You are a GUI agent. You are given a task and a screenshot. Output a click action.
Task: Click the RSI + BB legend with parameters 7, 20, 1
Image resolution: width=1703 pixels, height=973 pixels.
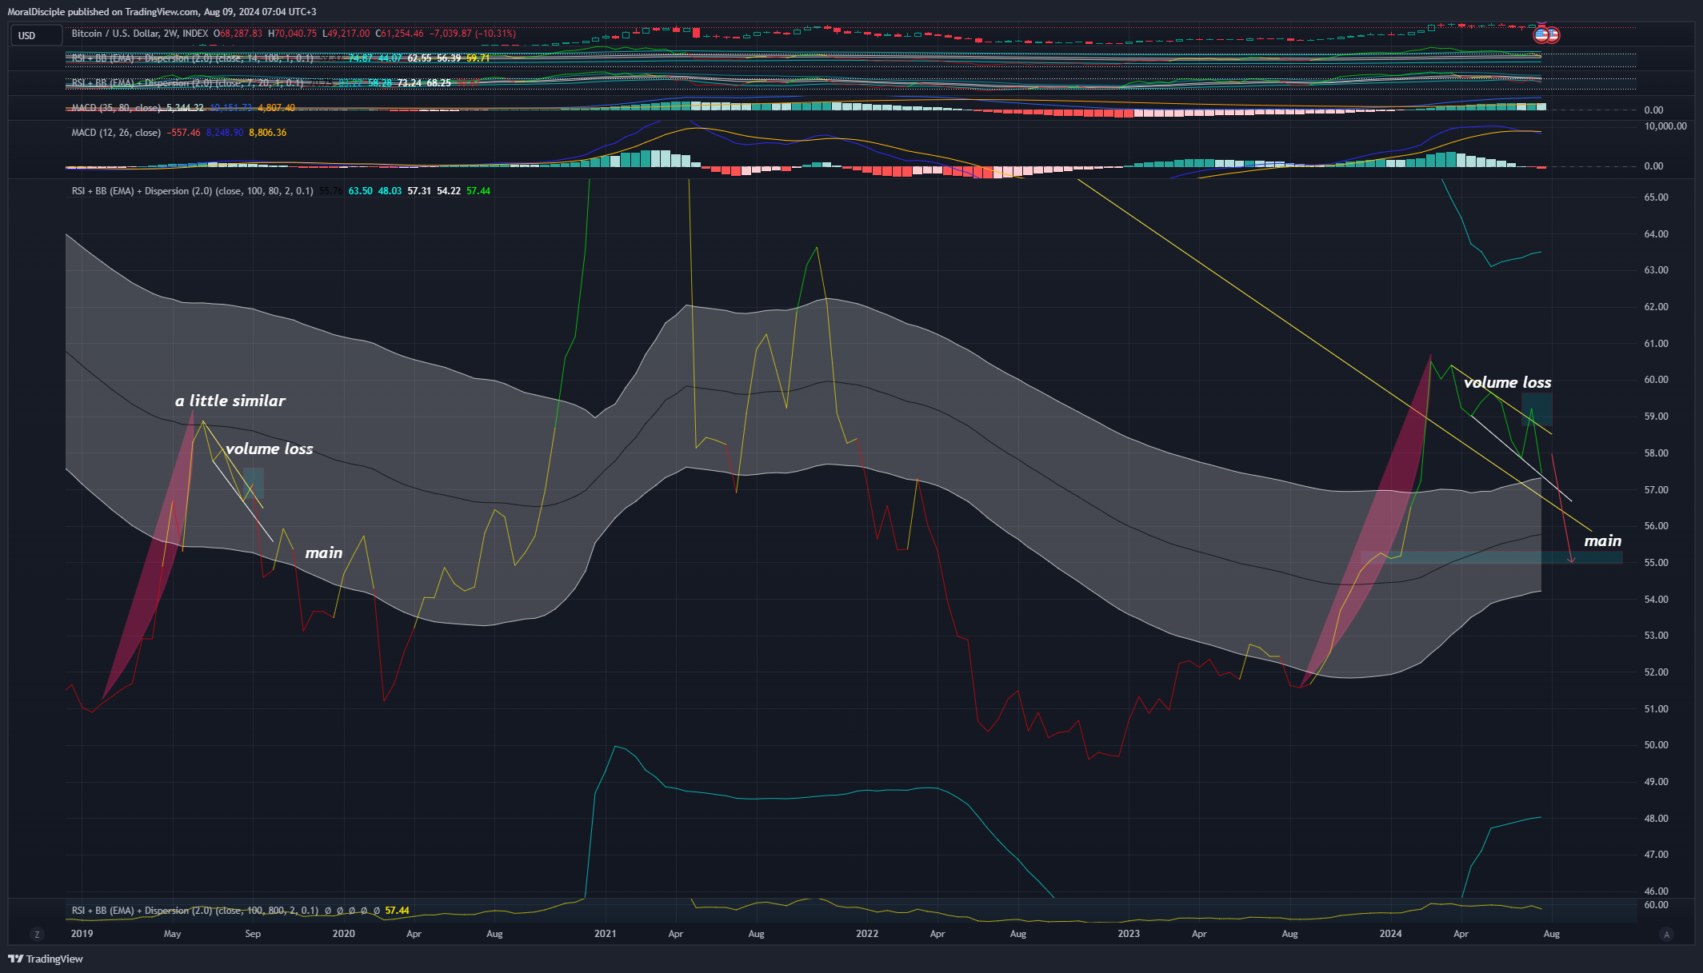(187, 83)
